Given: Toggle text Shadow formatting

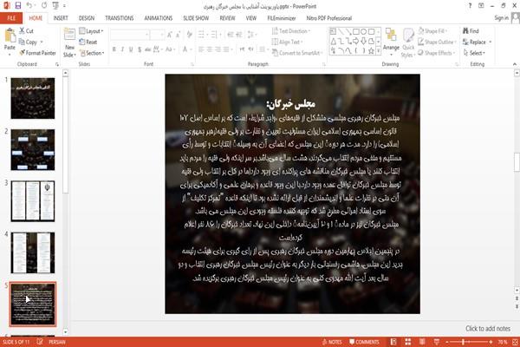Looking at the screenshot, I should [x=140, y=49].
